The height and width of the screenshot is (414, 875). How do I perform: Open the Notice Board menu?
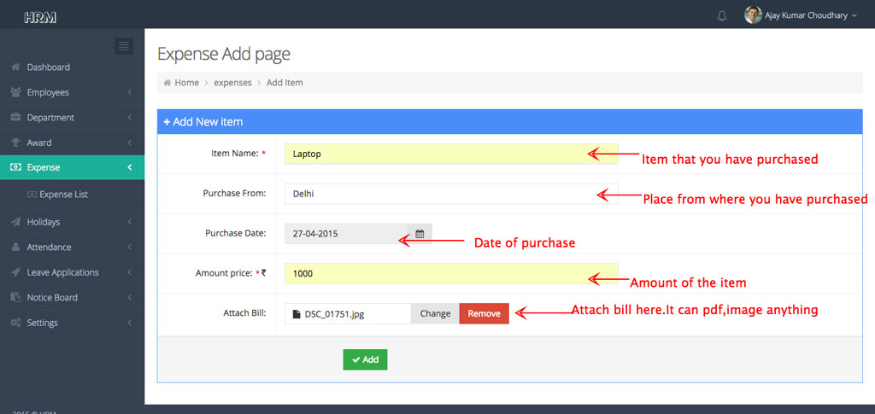51,298
